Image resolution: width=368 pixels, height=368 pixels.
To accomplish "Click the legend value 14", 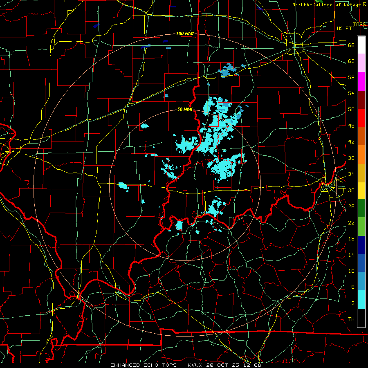I will (x=351, y=255).
